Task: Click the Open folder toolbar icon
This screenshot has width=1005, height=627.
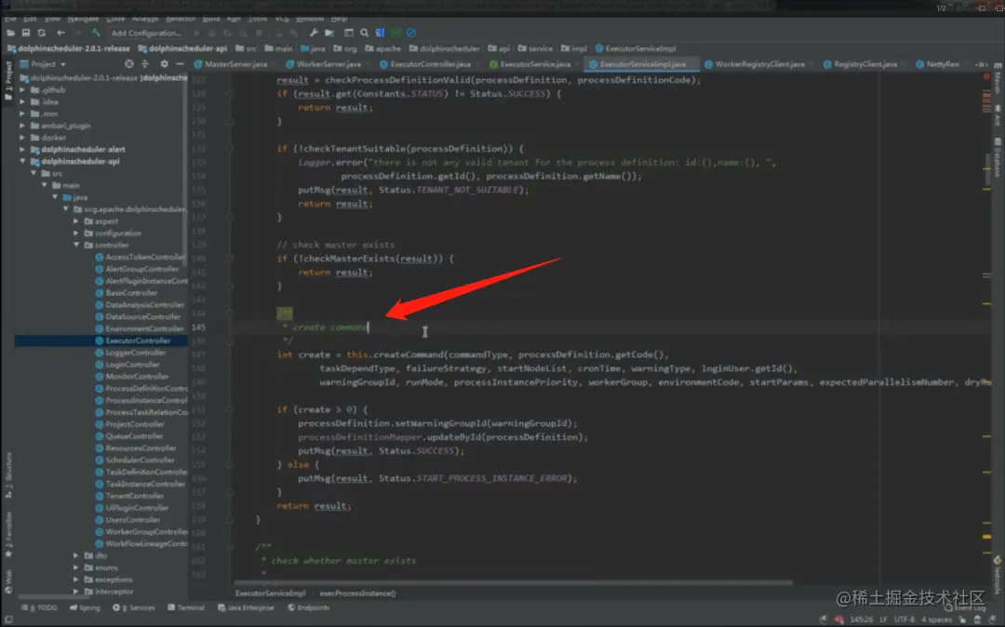Action: pyautogui.click(x=10, y=33)
